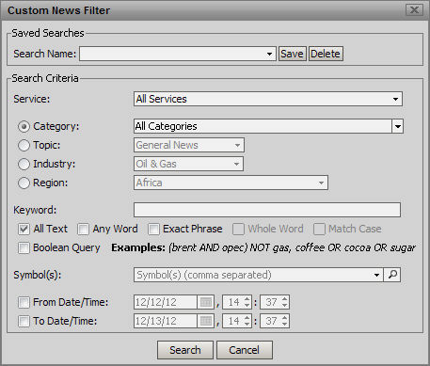This screenshot has height=366, width=430.
Task: Toggle the Whole Word checkbox
Action: (238, 229)
